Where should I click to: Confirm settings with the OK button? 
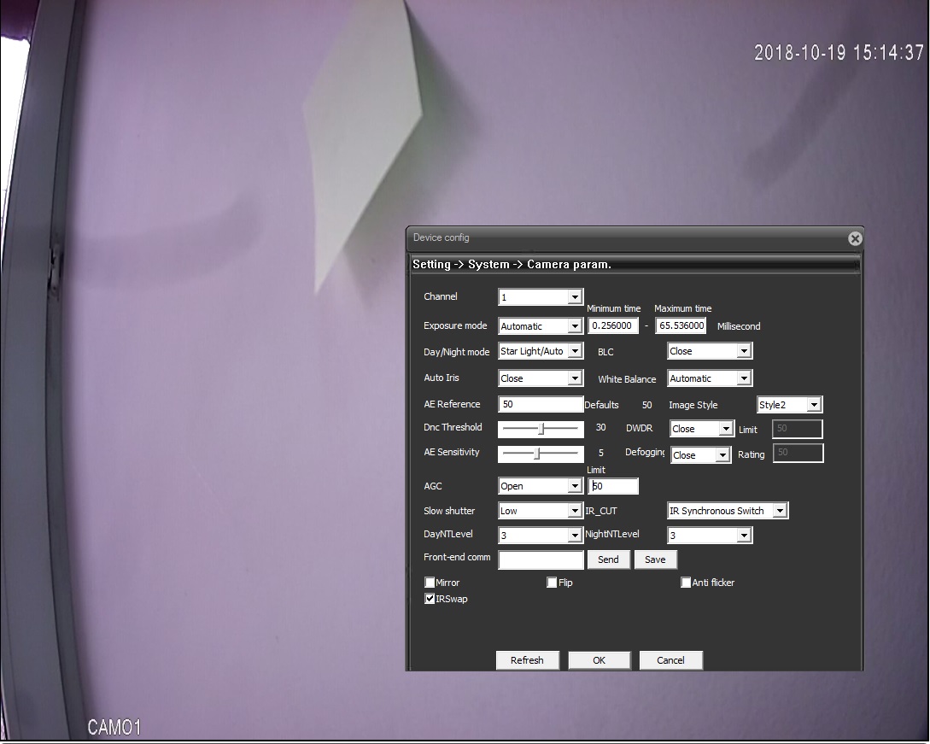click(599, 660)
